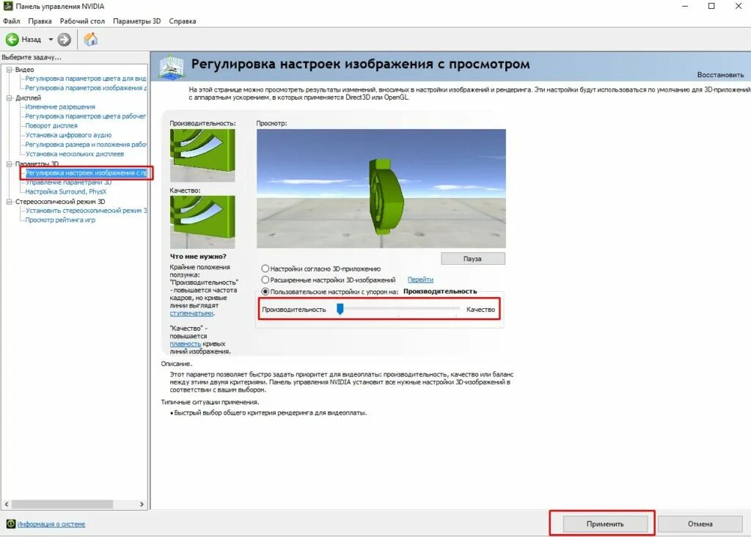Select Пользовательские настройки с упором на radio
This screenshot has height=537, width=751.
(x=265, y=291)
